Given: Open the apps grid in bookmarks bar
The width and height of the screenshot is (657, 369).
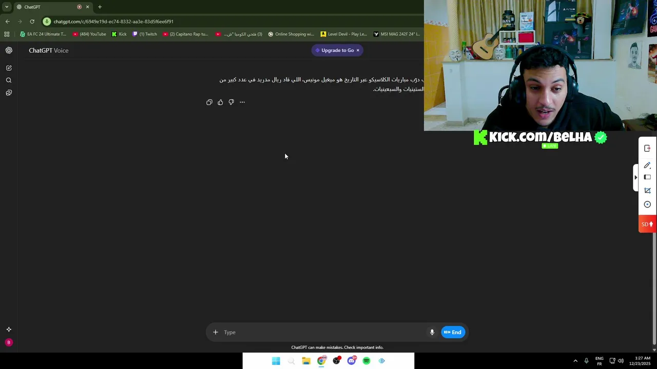Looking at the screenshot, I should pos(7,34).
